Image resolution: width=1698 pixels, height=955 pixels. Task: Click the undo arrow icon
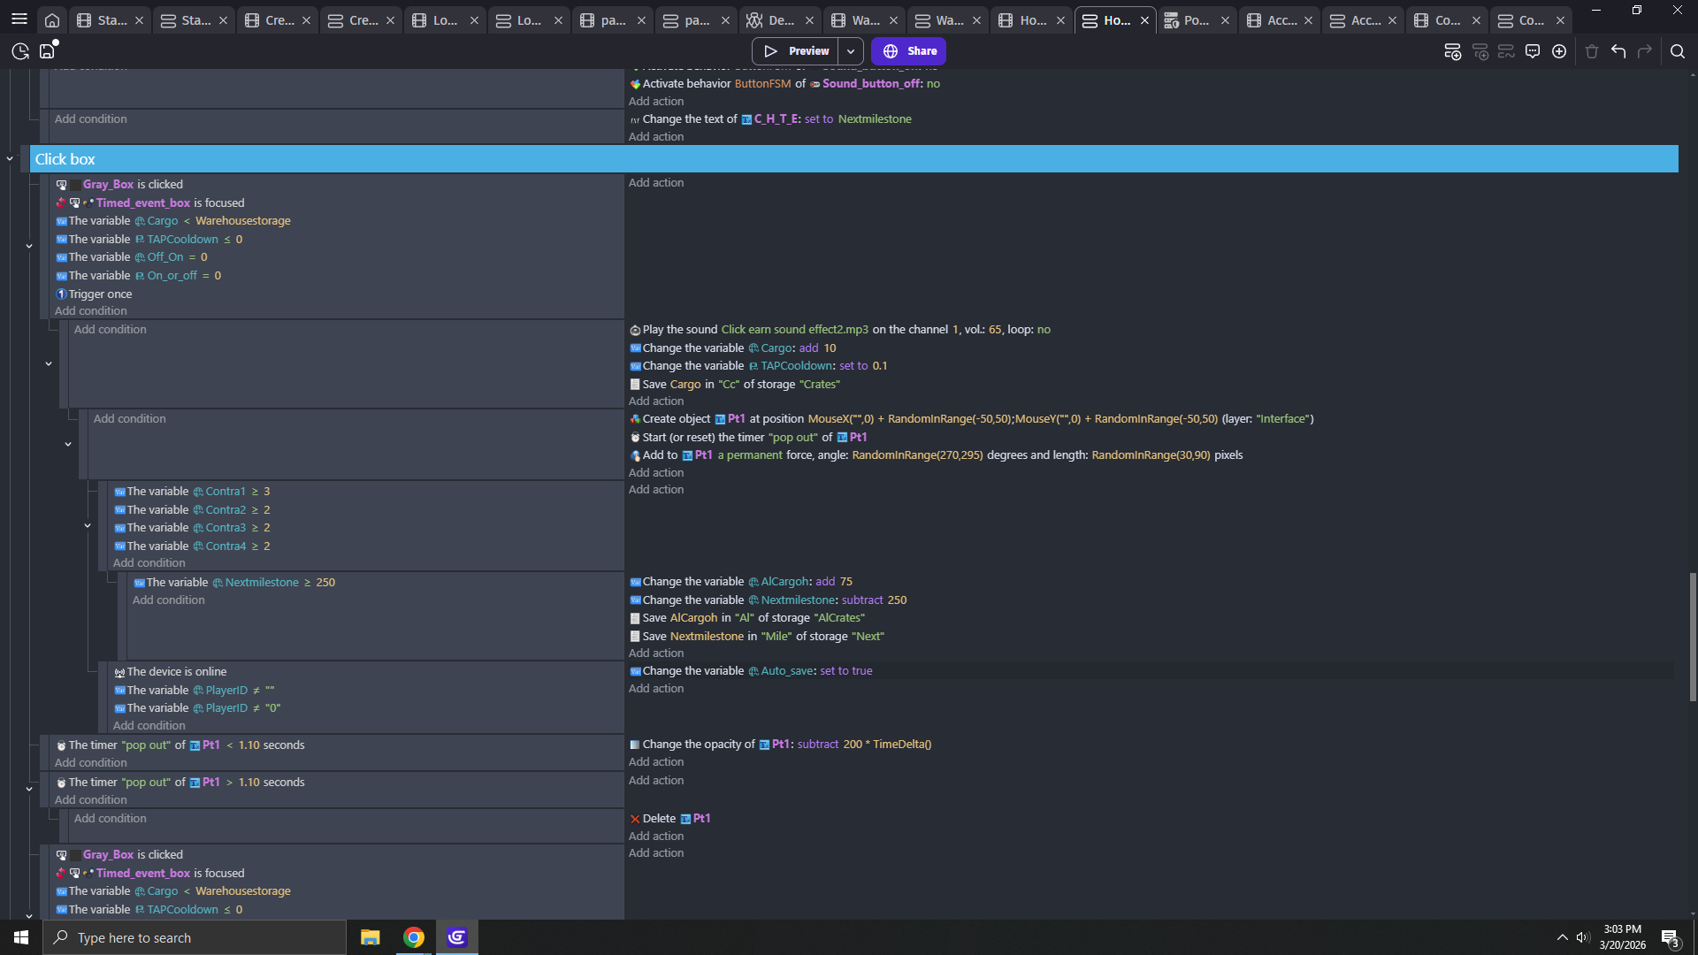tap(1618, 51)
